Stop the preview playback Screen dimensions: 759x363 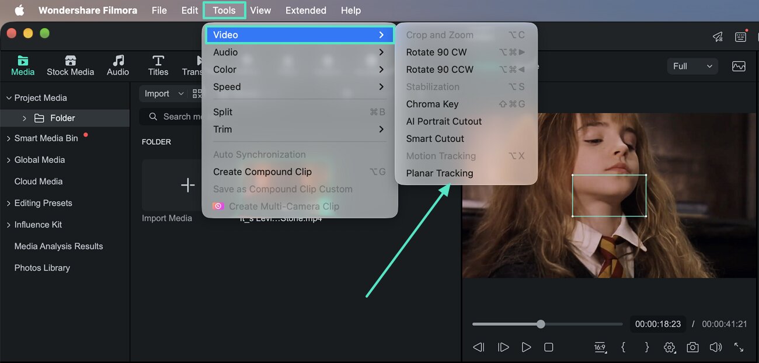pos(548,347)
